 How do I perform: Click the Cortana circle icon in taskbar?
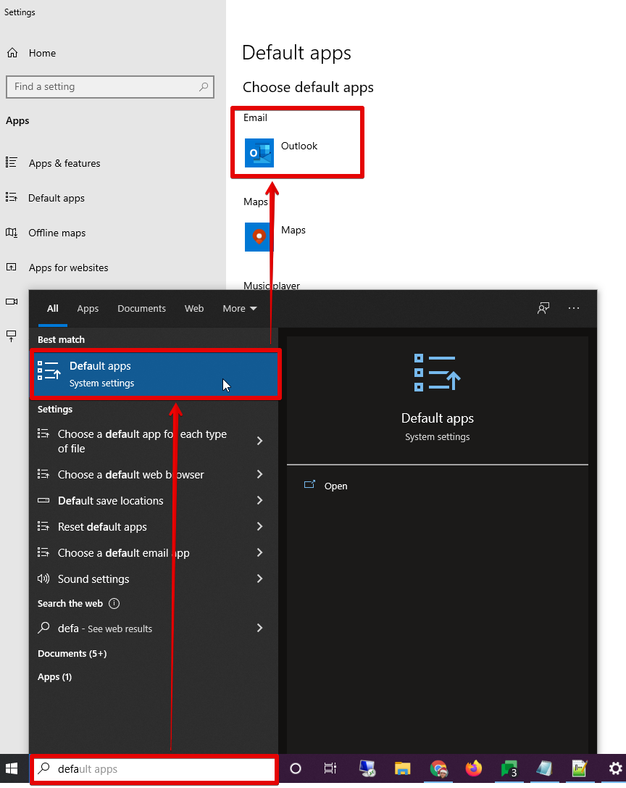click(x=296, y=768)
